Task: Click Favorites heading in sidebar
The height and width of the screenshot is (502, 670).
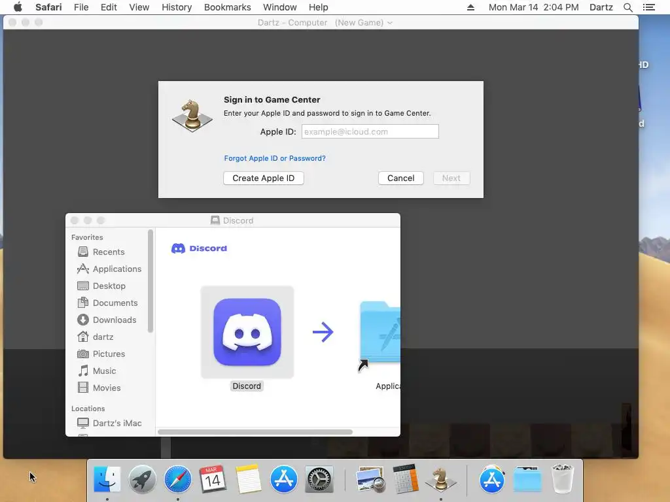Action: coord(87,237)
